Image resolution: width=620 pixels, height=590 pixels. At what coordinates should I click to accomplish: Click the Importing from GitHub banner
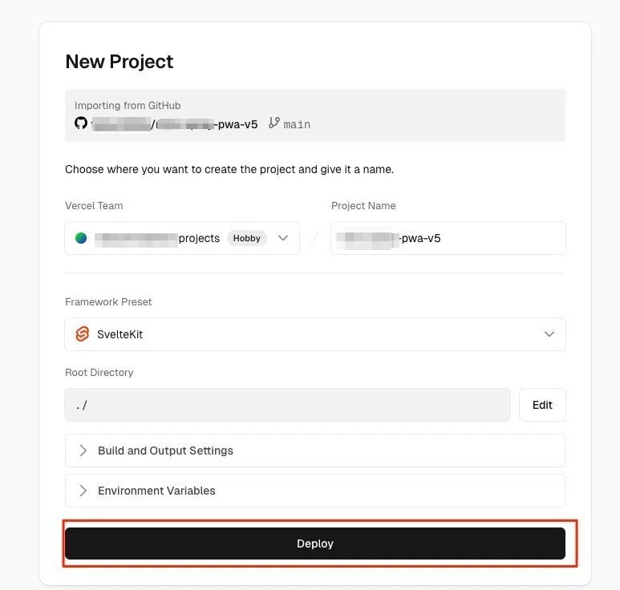point(314,115)
